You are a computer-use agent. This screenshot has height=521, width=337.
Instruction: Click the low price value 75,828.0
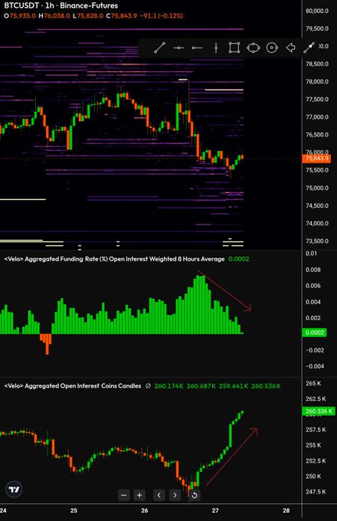tap(90, 15)
